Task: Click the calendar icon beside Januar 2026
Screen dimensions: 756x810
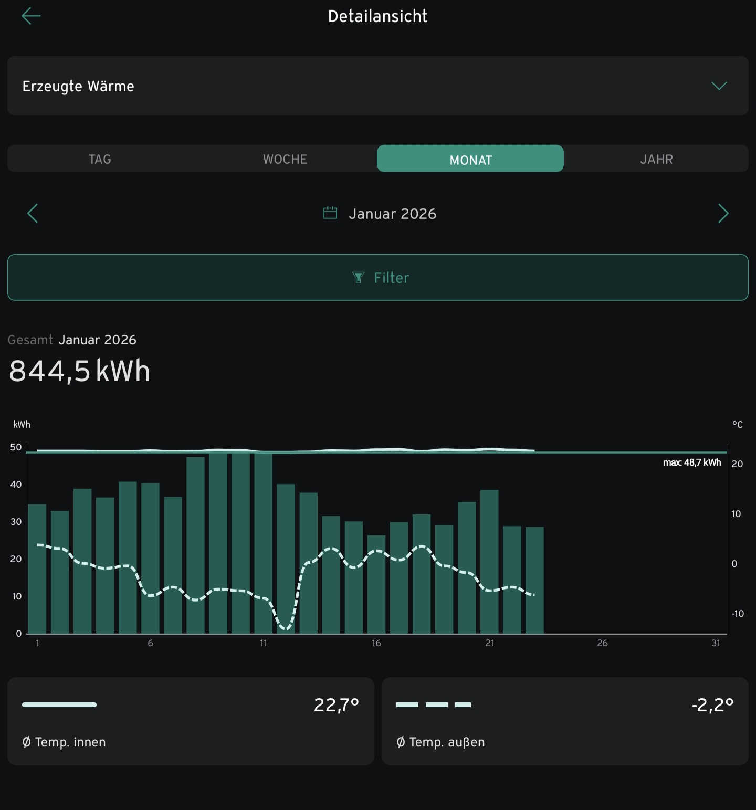Action: pos(330,213)
